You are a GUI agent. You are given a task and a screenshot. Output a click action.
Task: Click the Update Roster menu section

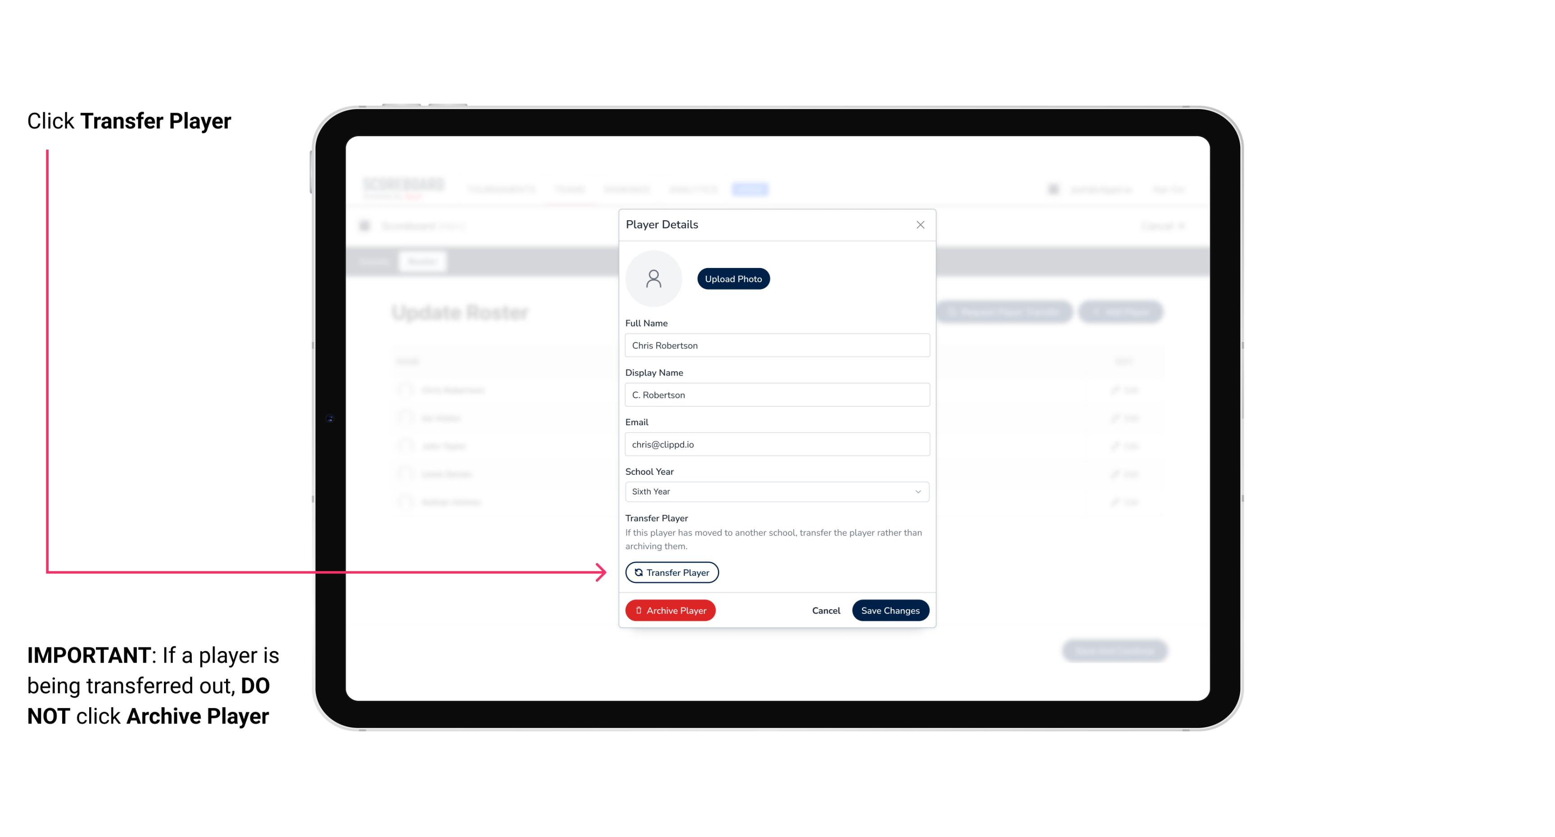coord(461,312)
